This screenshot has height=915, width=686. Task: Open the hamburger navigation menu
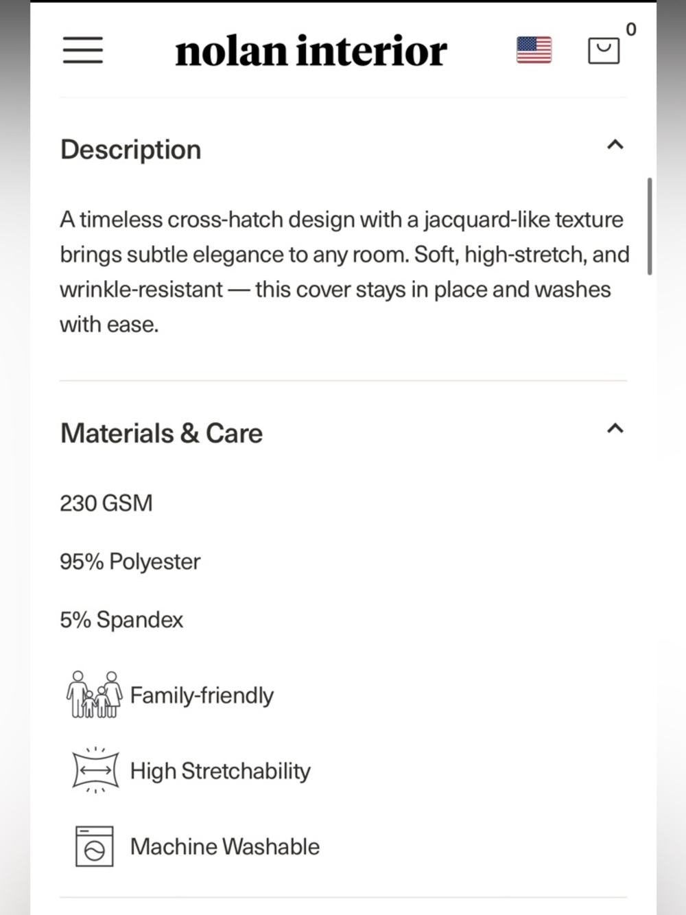click(x=83, y=50)
